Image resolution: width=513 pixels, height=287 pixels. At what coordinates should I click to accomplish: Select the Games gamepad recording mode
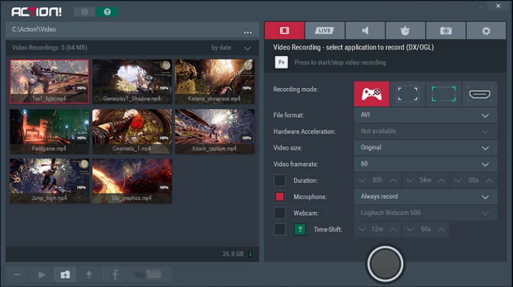click(x=372, y=94)
